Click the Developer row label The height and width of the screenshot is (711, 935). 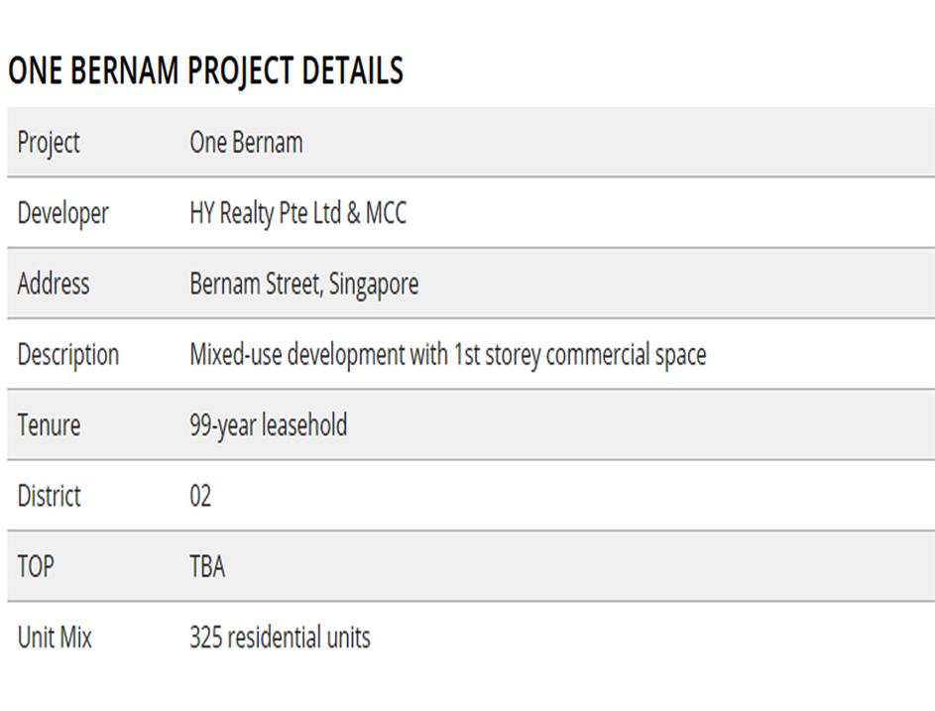(x=62, y=213)
